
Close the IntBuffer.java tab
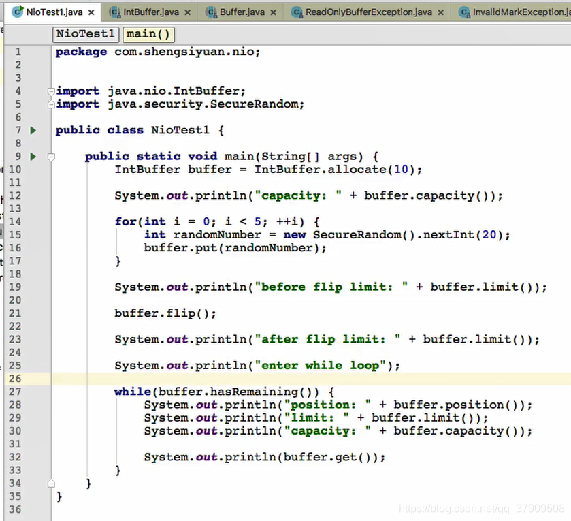point(188,12)
